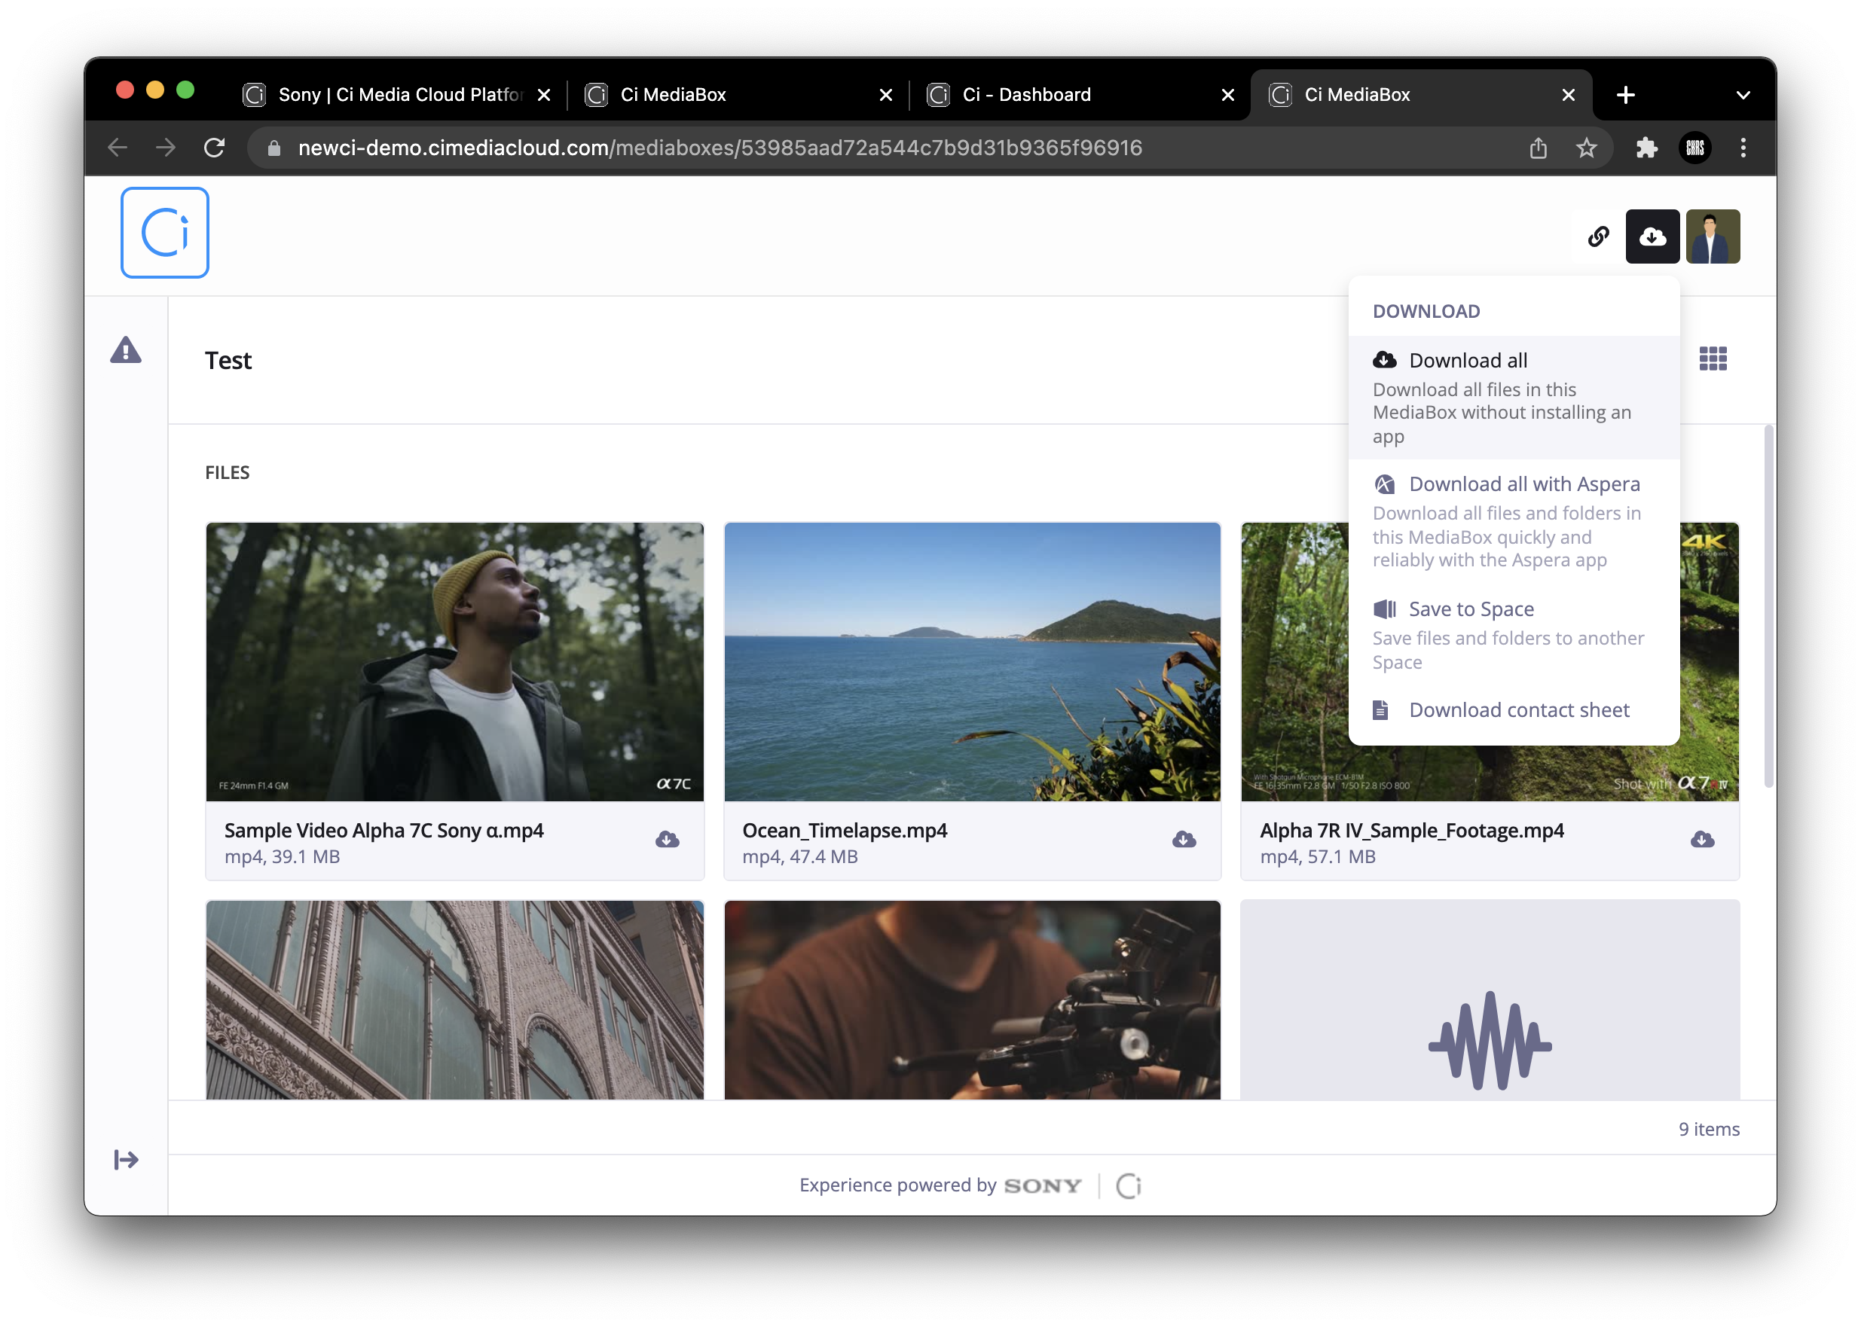Screen dimensions: 1861x1327
Task: Download Sample Video Alpha 7C file
Action: point(667,839)
